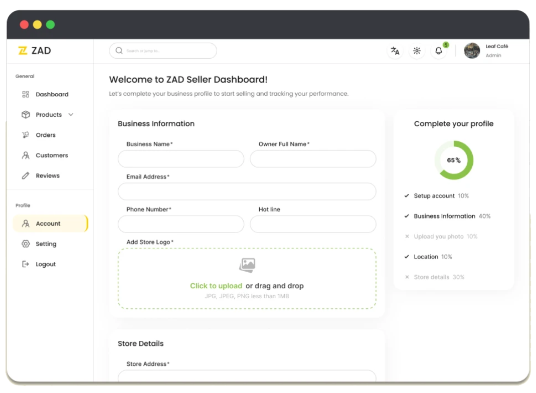Click the Customers icon in sidebar

tap(26, 155)
